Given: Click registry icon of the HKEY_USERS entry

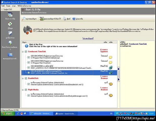Looking at the screenshot, I should pos(111,68).
